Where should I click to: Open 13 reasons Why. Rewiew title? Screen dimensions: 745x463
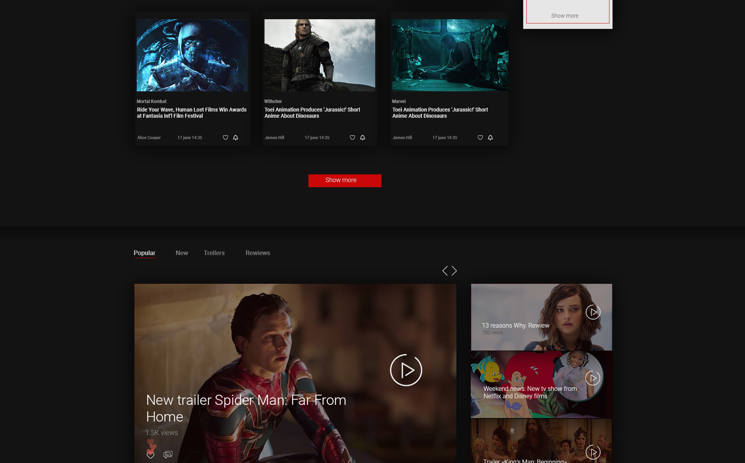[516, 326]
